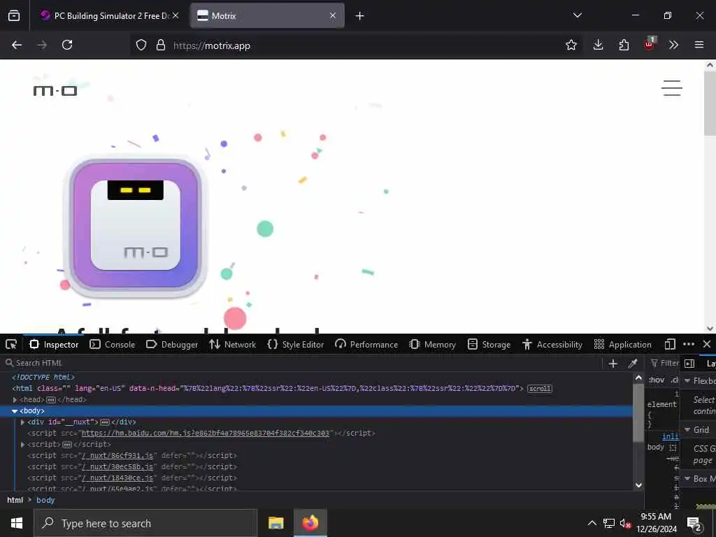The height and width of the screenshot is (537, 716).
Task: Open the Extensions puzzle icon
Action: coord(624,45)
